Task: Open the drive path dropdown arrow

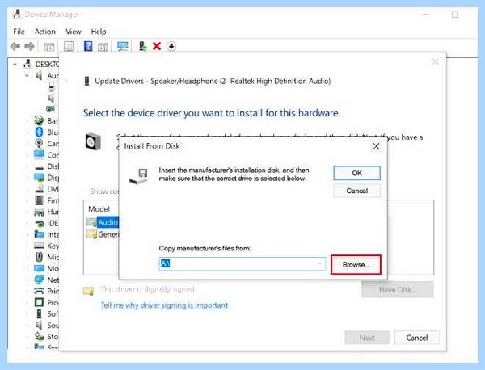Action: [x=320, y=263]
